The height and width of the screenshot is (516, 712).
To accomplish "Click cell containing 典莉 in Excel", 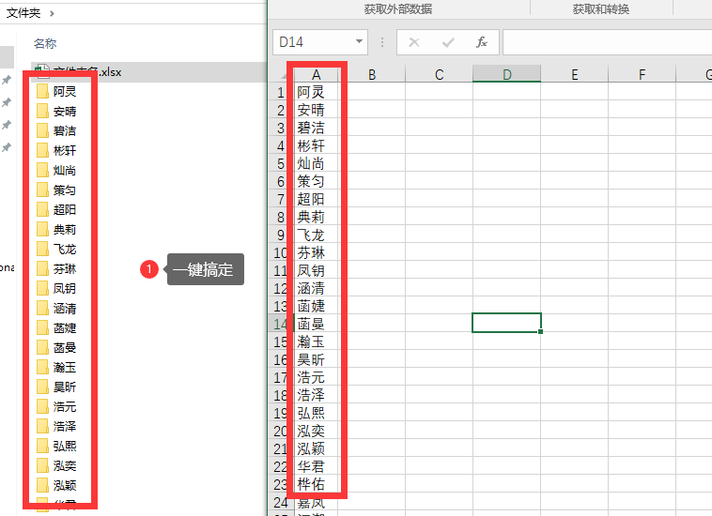I will (x=317, y=217).
